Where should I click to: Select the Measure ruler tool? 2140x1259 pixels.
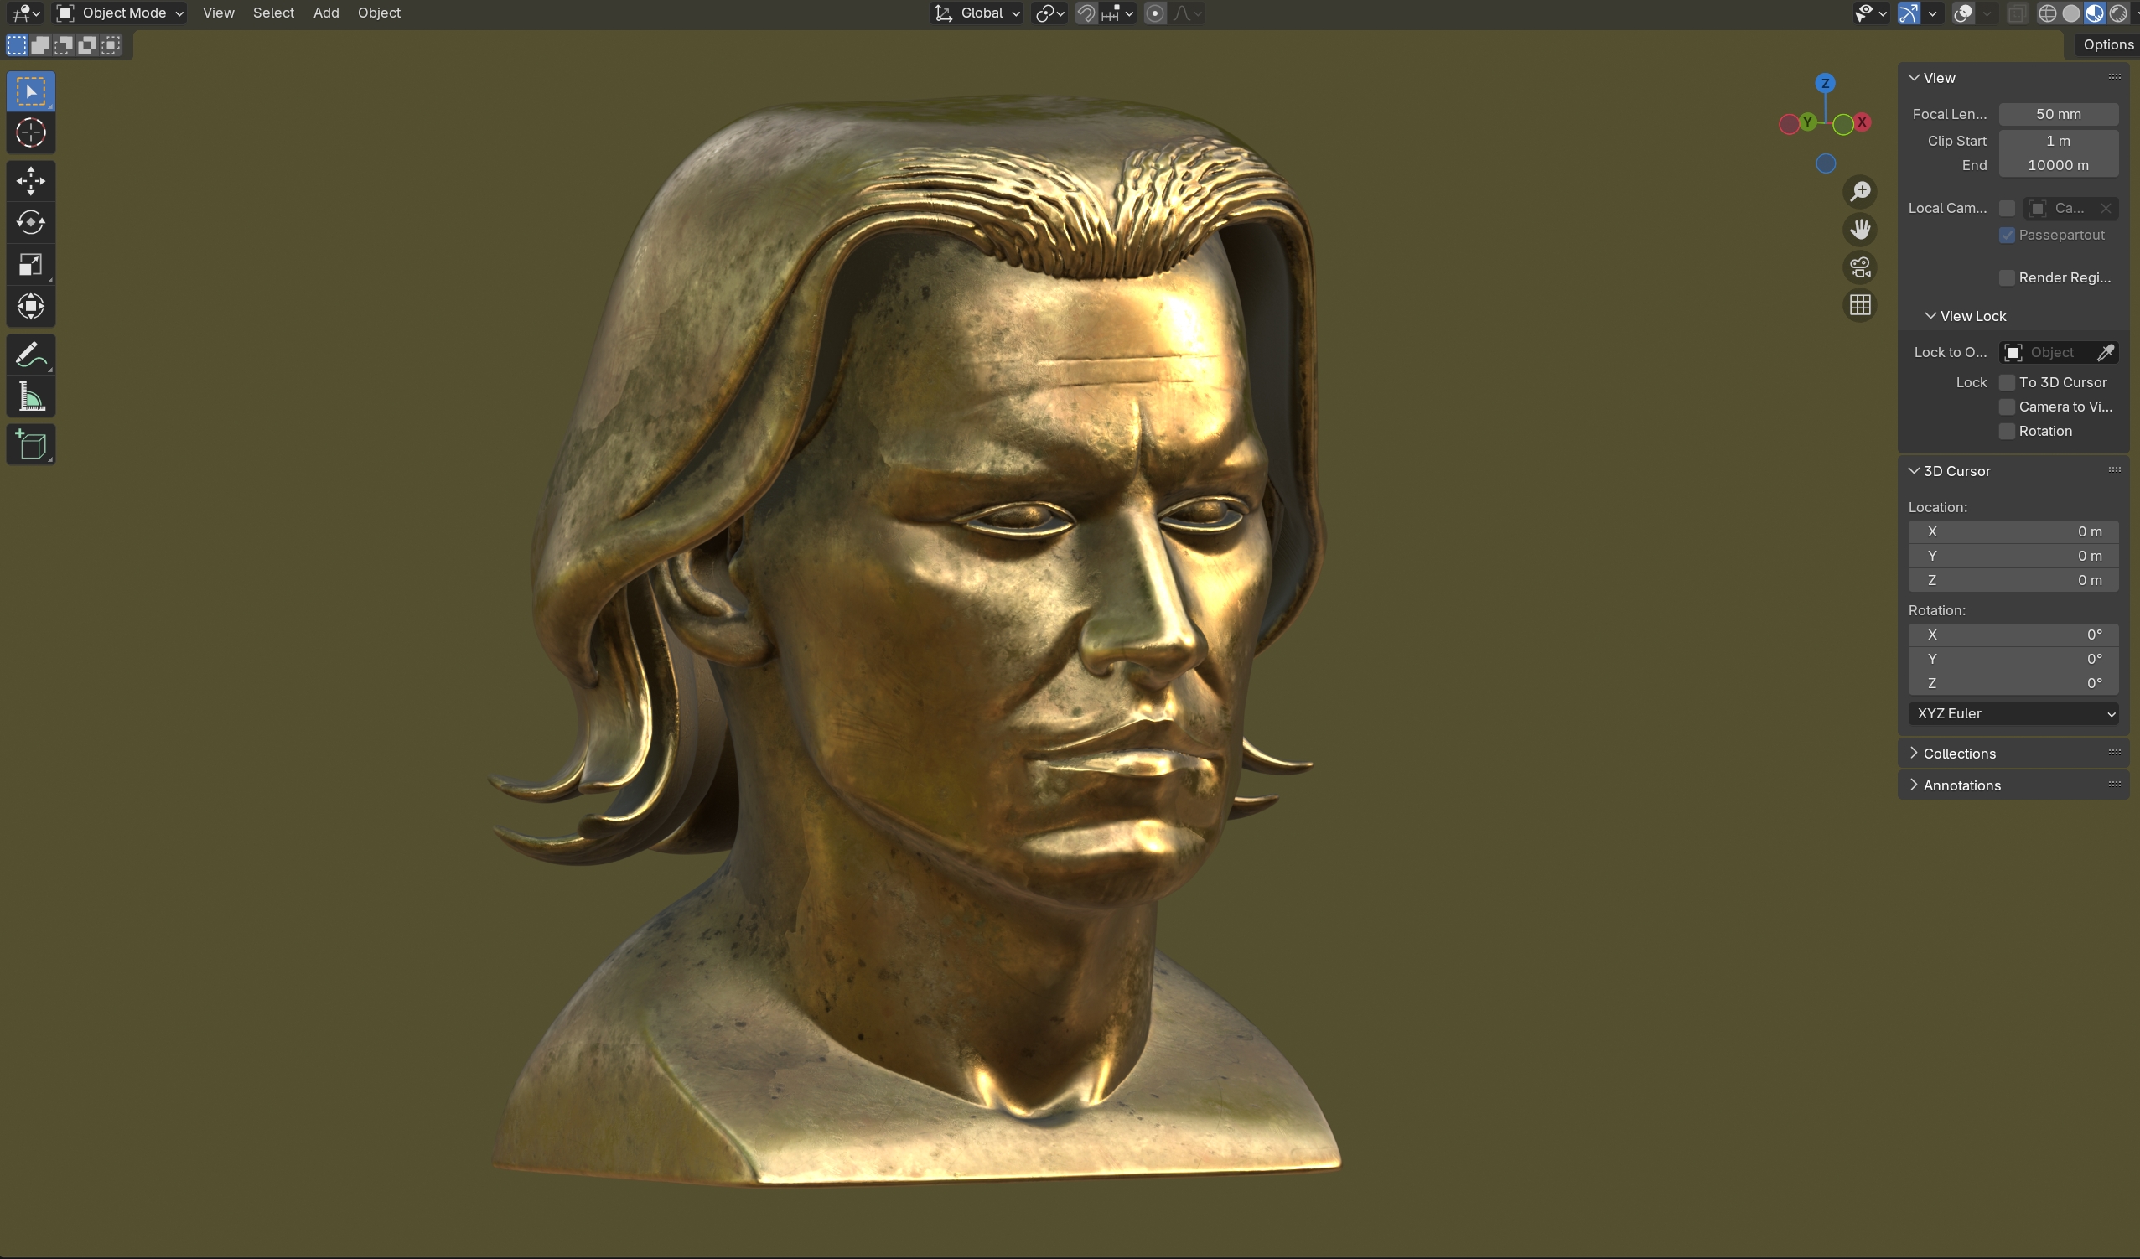pyautogui.click(x=30, y=396)
